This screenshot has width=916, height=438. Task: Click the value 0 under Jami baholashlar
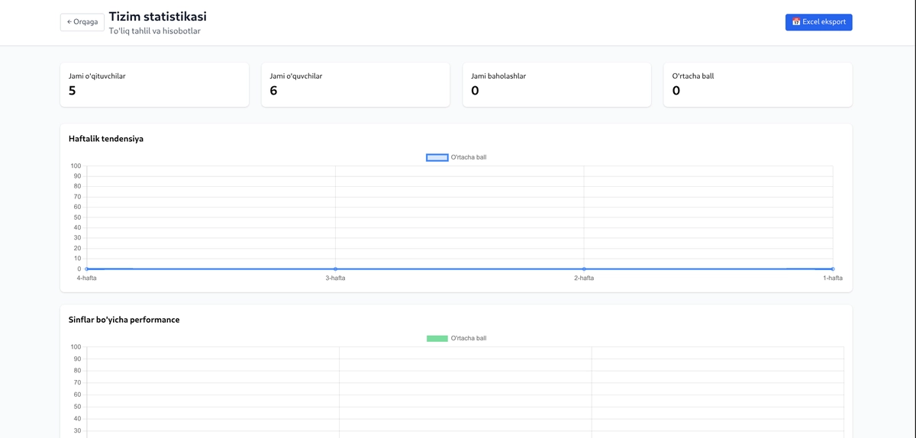click(475, 91)
